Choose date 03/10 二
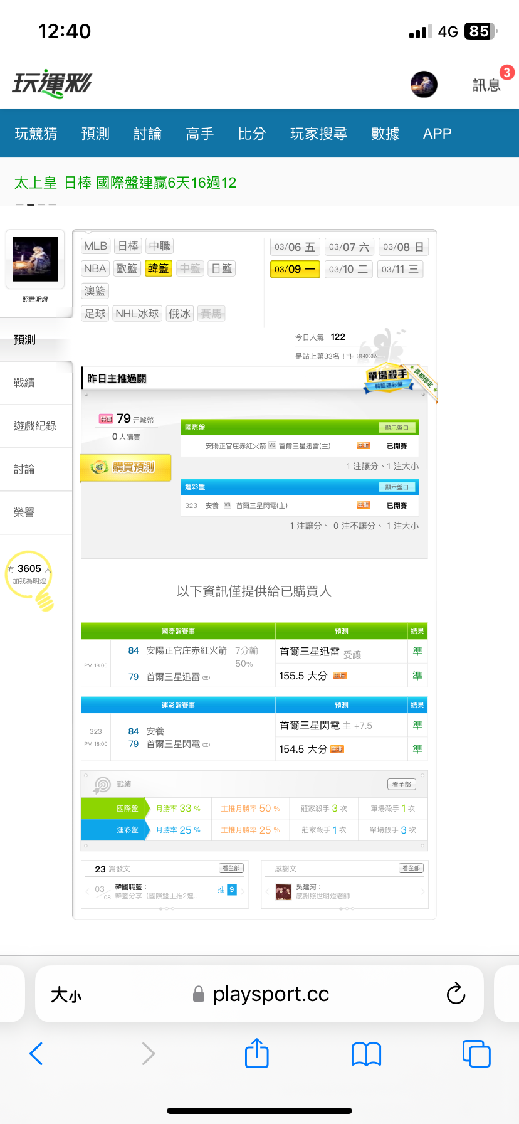This screenshot has height=1124, width=519. 349,269
